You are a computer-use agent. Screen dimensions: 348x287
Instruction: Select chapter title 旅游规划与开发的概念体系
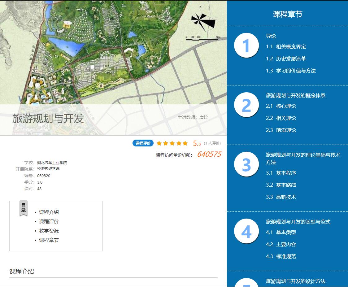(295, 95)
